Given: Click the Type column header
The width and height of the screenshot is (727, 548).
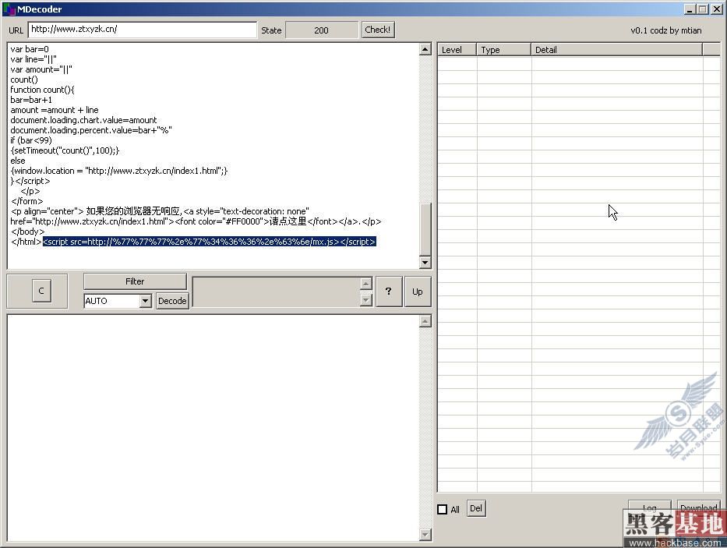Looking at the screenshot, I should tap(504, 50).
